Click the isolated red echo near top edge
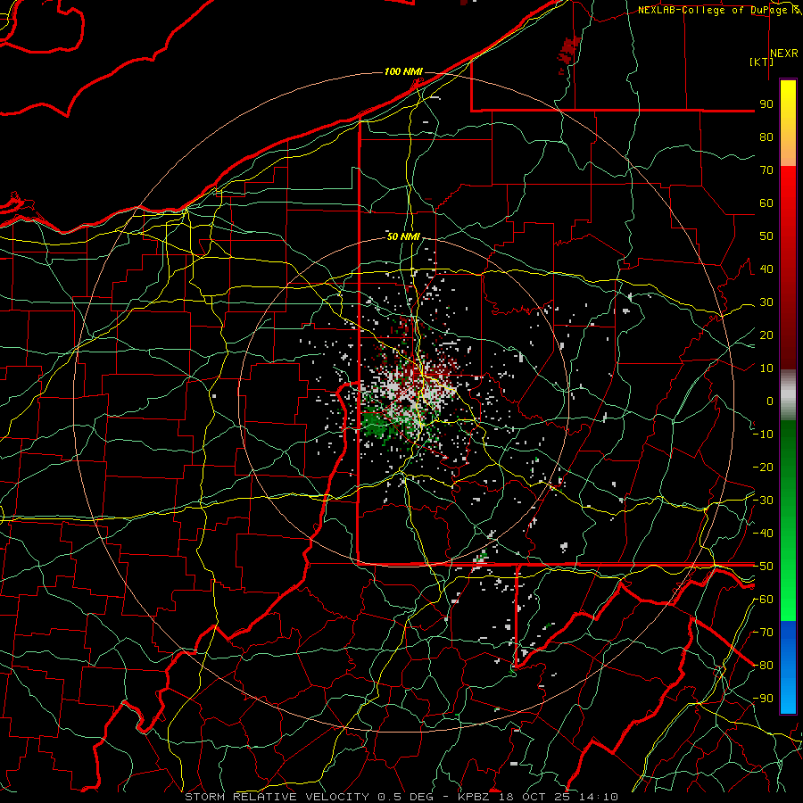The image size is (803, 803). [x=568, y=51]
